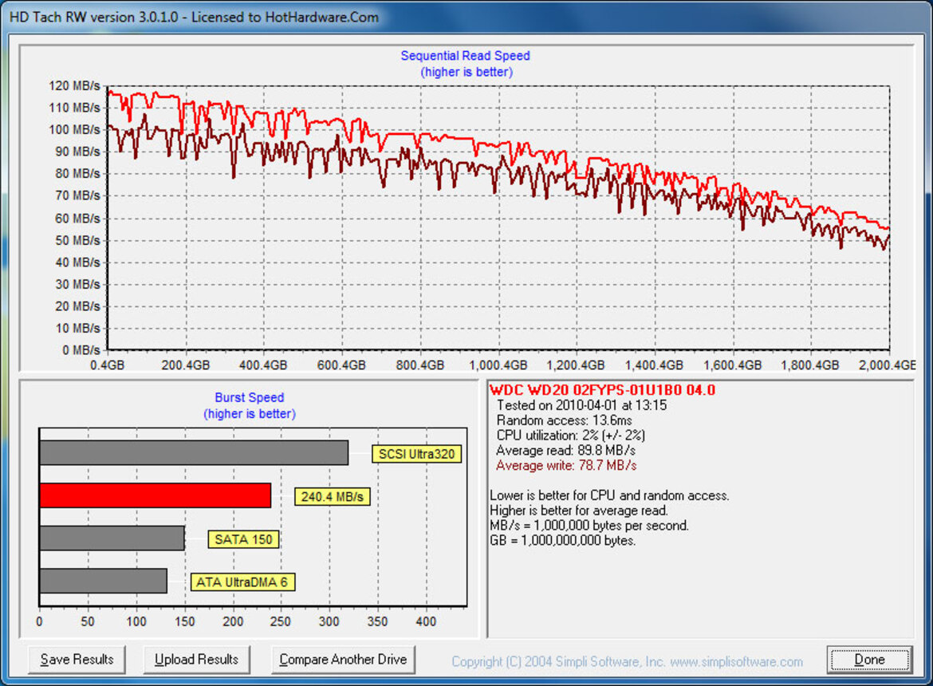The width and height of the screenshot is (933, 686).
Task: Click the Sequential Read Speed chart title
Action: (x=466, y=56)
